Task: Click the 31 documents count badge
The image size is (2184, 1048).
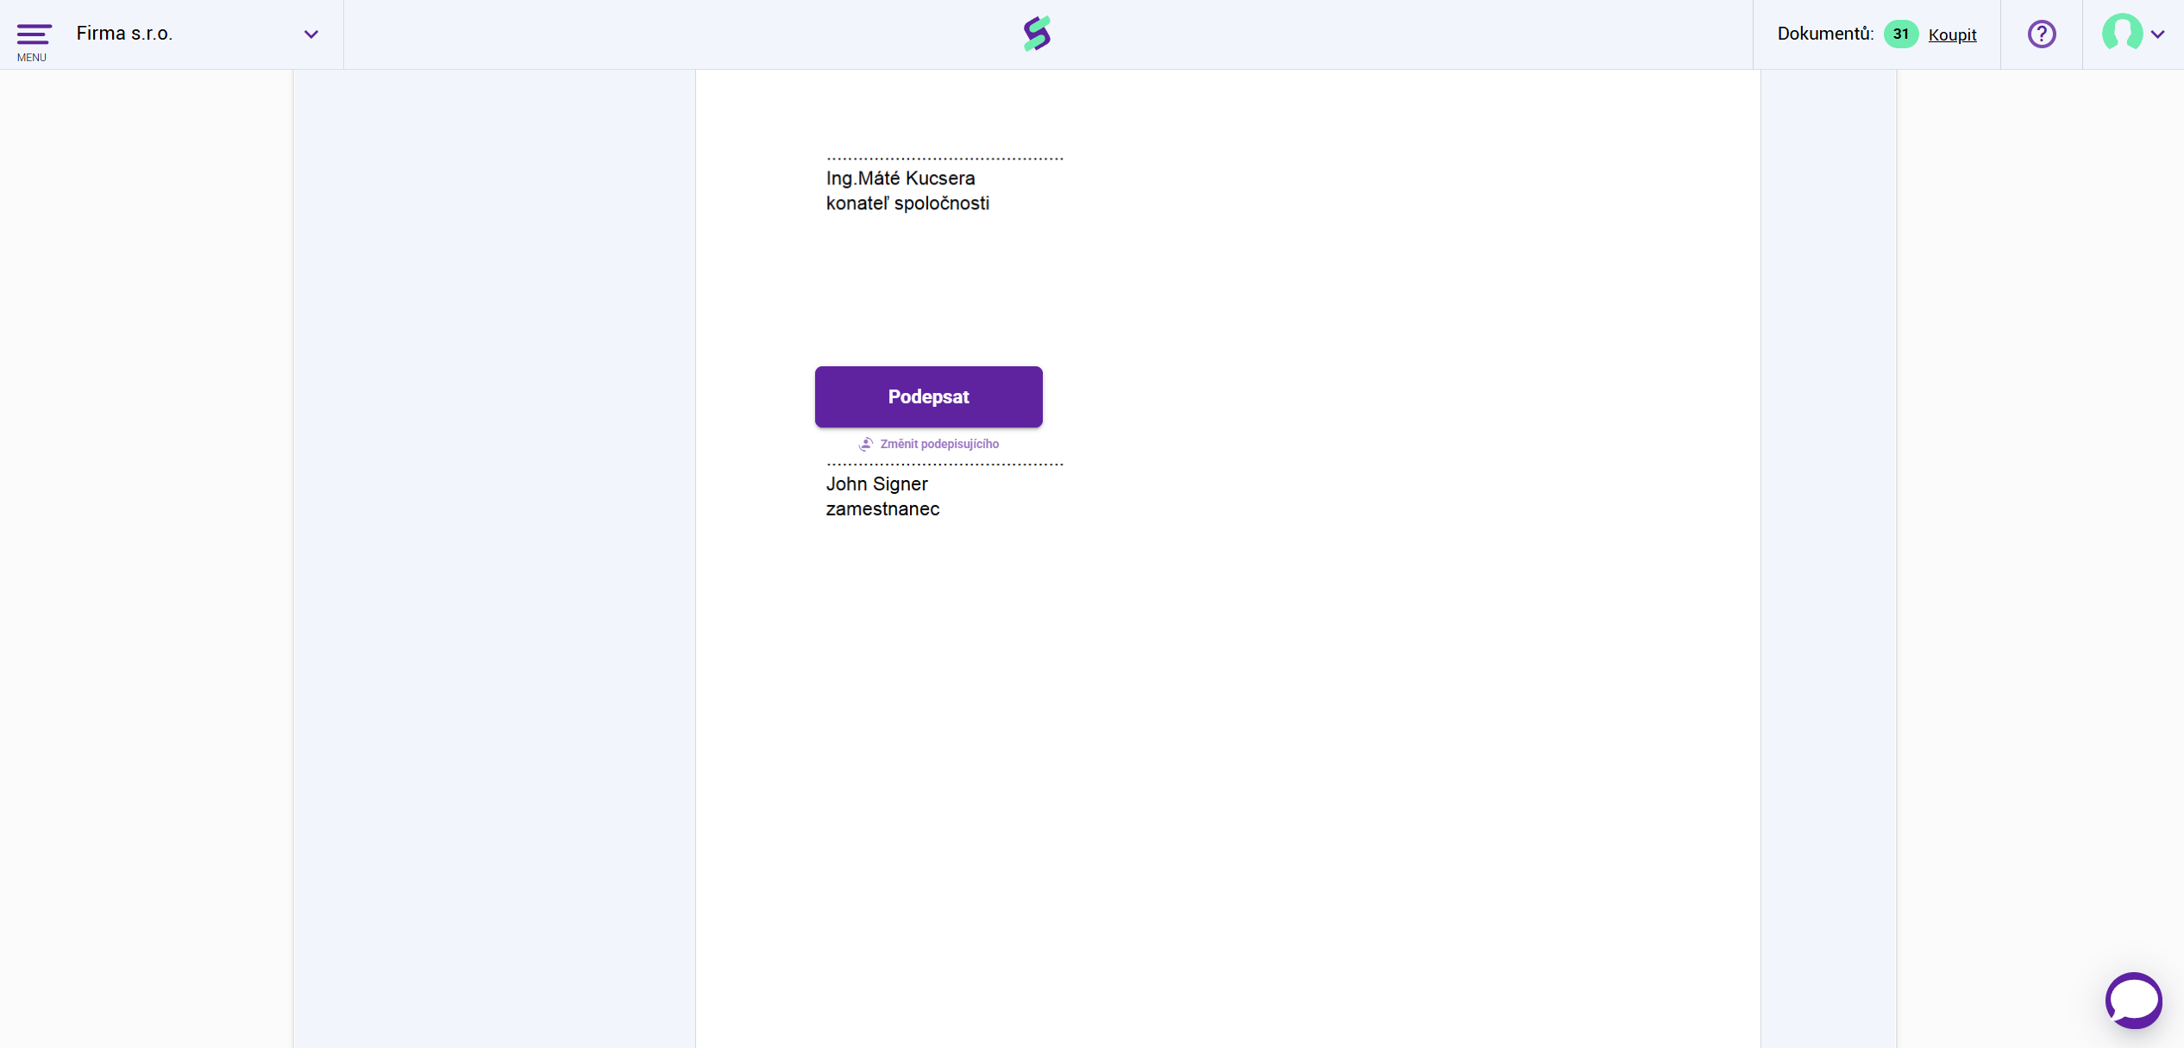Action: tap(1901, 34)
